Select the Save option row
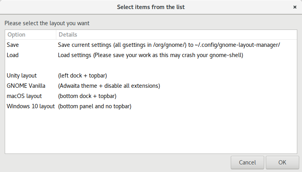Screen dimensions: 302x172 tap(13, 45)
